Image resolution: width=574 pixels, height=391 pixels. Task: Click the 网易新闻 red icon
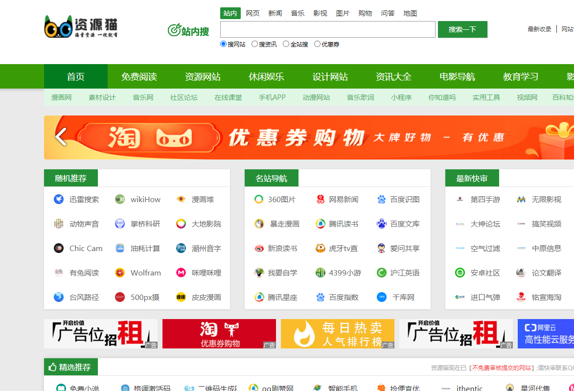[321, 199]
